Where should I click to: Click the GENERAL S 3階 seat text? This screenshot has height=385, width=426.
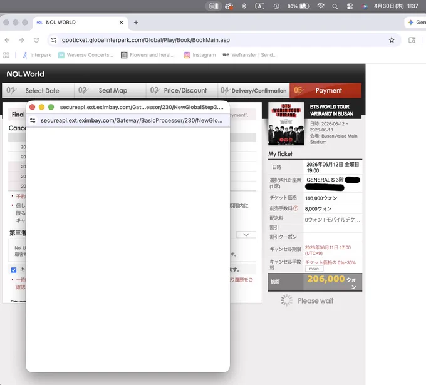point(325,180)
